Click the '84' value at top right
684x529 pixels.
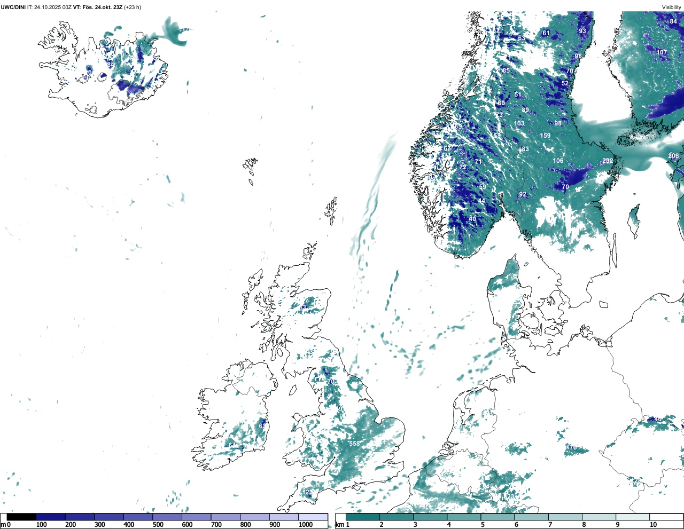coord(673,21)
